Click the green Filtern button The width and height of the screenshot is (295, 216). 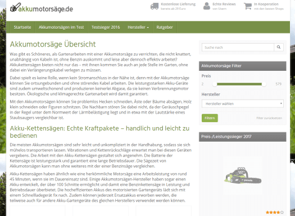click(210, 118)
